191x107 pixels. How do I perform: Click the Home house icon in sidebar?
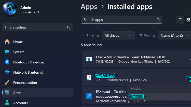point(7,42)
